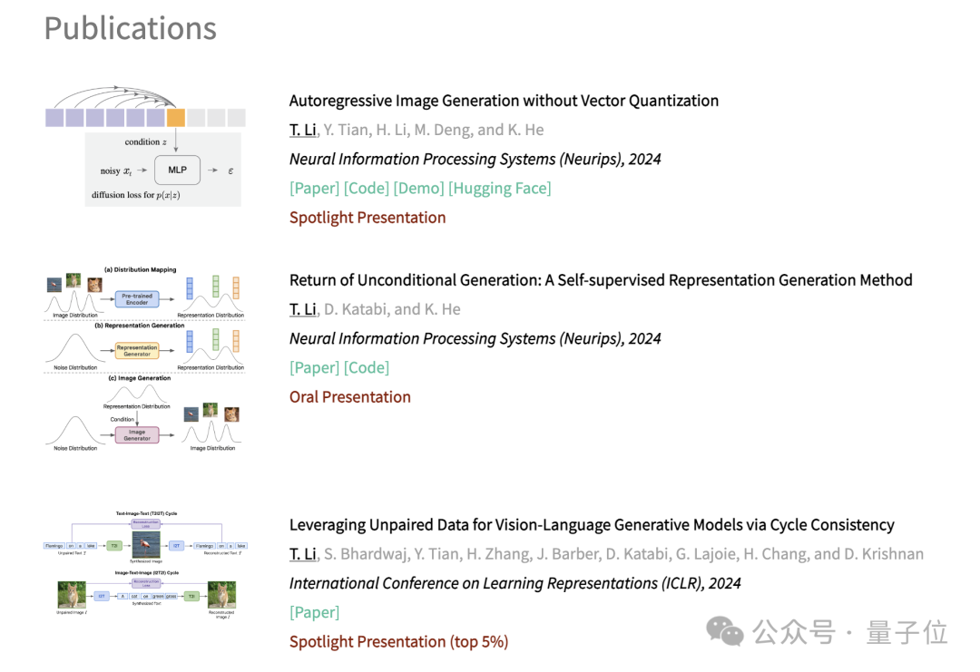Click T. Li author name under Cycle Consistency paper
The height and width of the screenshot is (672, 980).
pos(303,554)
